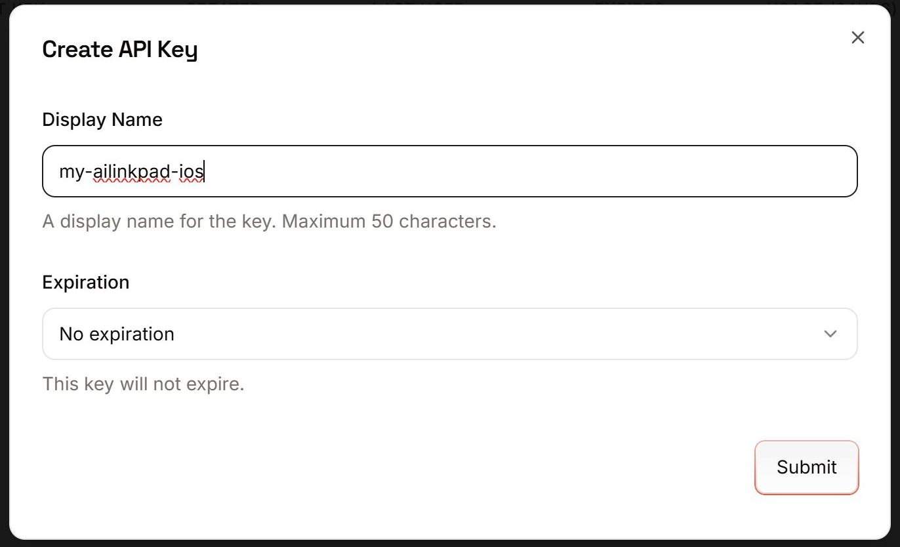
Task: Click the Expiration dropdown chevron arrow
Action: [830, 334]
